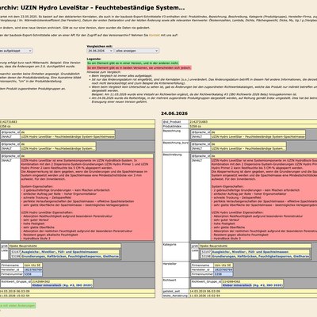This screenshot has width=317, height=317.
Task: Select Firmennummer 5358 value in left version
Action: coord(32,274)
